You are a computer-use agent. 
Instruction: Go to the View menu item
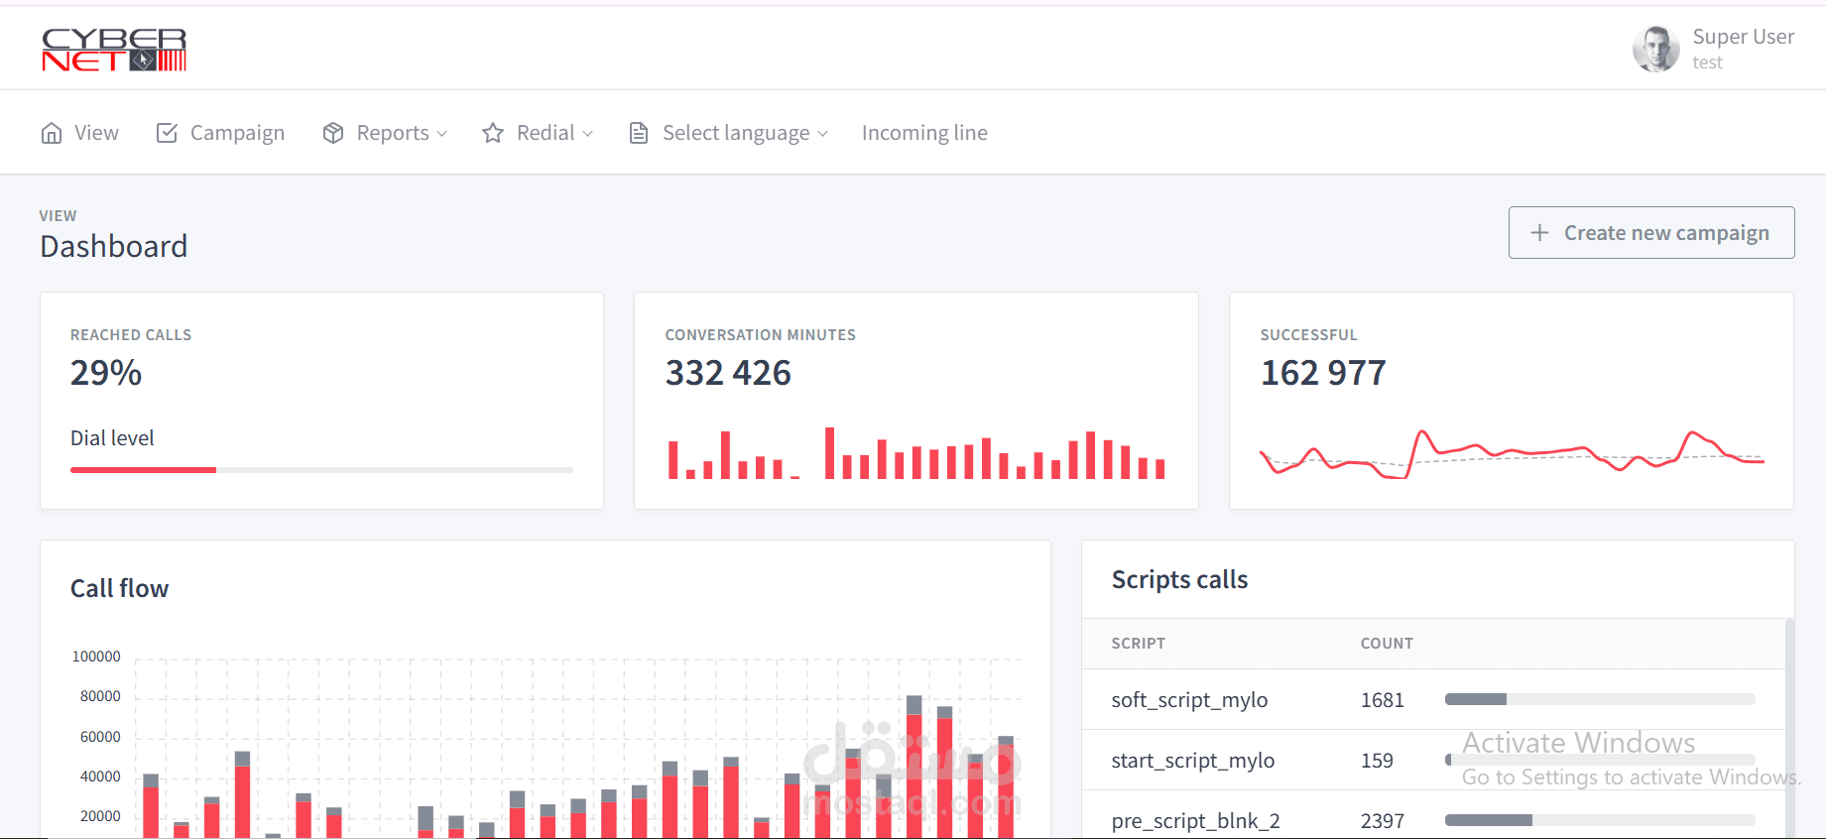click(79, 133)
